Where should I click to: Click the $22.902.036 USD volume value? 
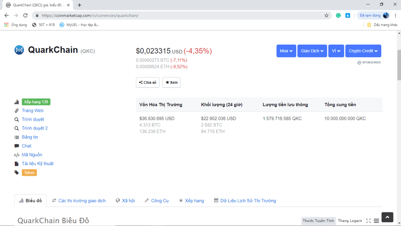218,119
